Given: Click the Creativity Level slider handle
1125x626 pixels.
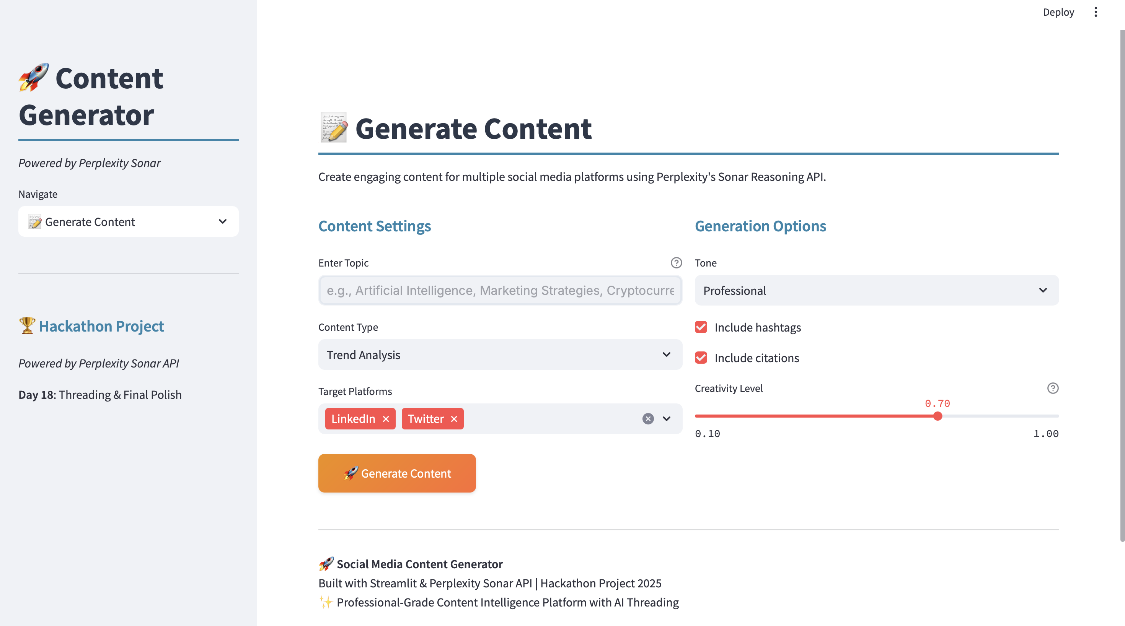Looking at the screenshot, I should [x=937, y=416].
